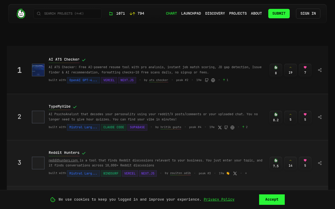
Task: Like TypeMyVibe with the heart button
Action: coord(305,117)
